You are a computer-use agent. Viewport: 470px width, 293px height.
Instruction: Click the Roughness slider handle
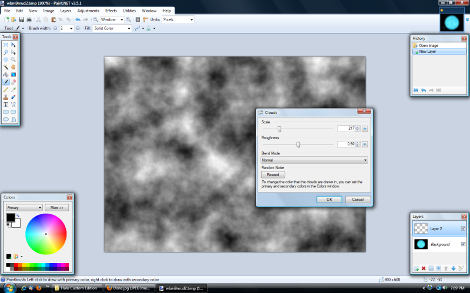pyautogui.click(x=298, y=144)
